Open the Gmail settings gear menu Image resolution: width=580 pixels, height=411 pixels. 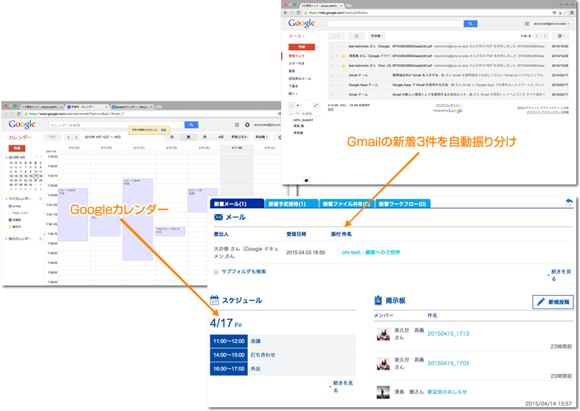(561, 36)
